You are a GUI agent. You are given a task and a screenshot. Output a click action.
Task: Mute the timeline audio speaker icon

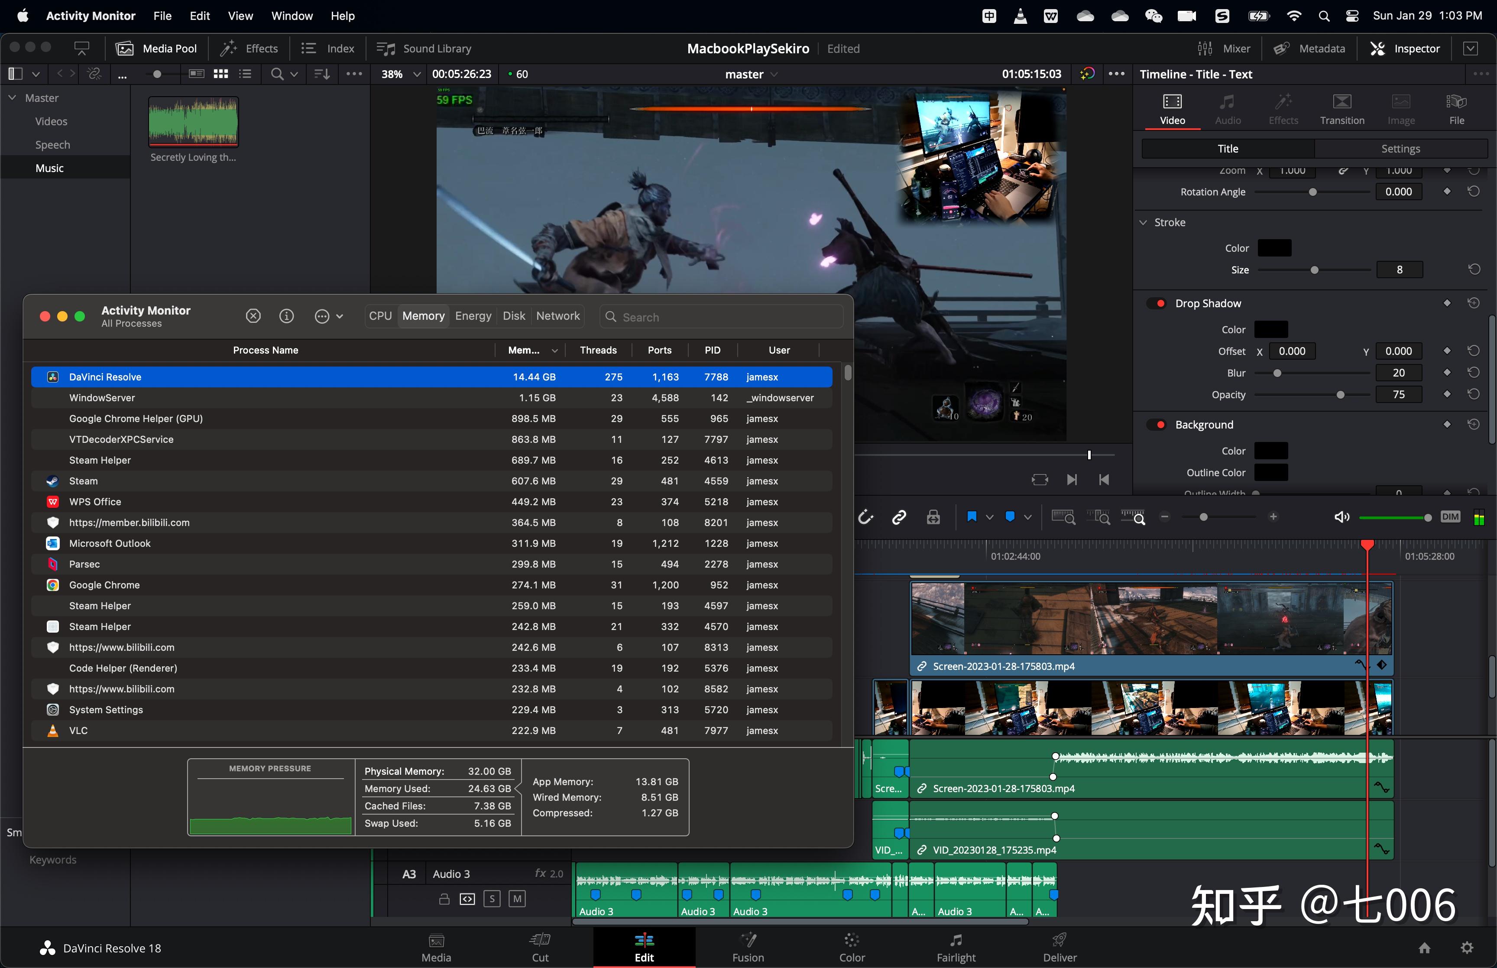(1342, 516)
